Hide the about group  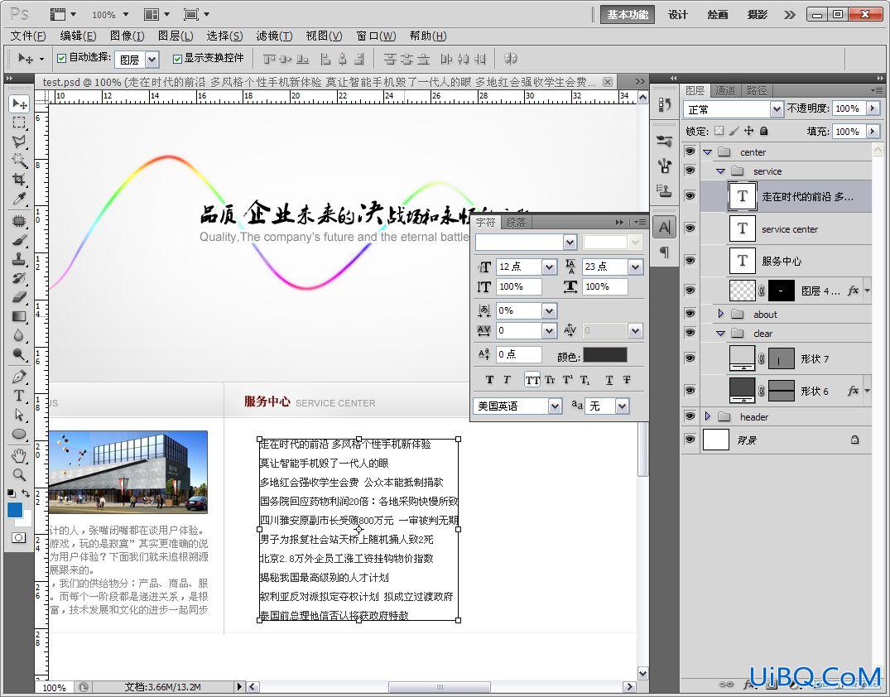click(x=690, y=313)
